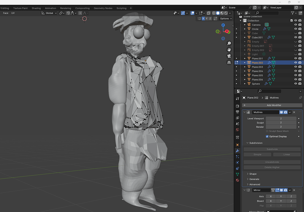Hide Camera object with its eye icon
The height and width of the screenshot is (212, 304).
pos(296,25)
